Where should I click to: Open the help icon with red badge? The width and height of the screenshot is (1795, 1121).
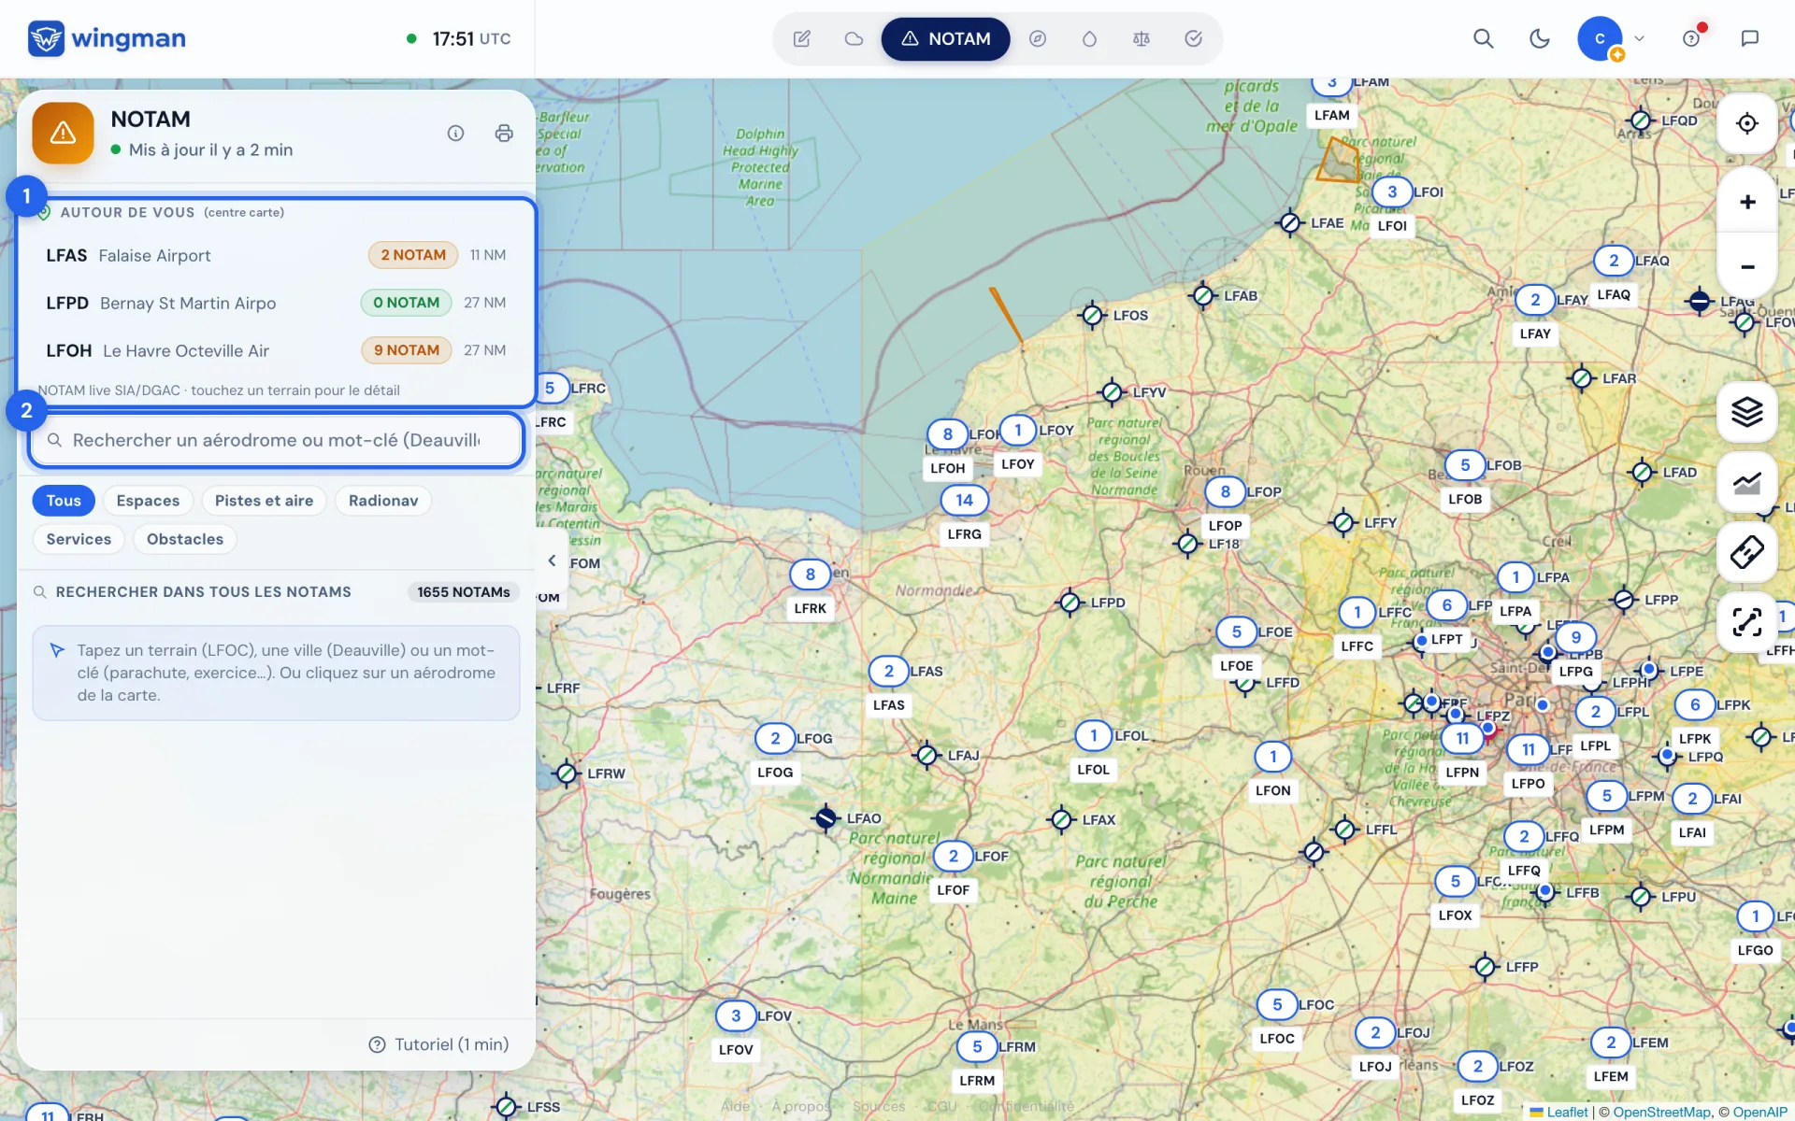[1691, 38]
